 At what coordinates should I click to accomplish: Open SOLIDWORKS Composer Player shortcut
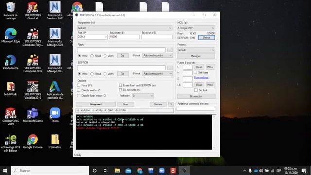point(33,37)
